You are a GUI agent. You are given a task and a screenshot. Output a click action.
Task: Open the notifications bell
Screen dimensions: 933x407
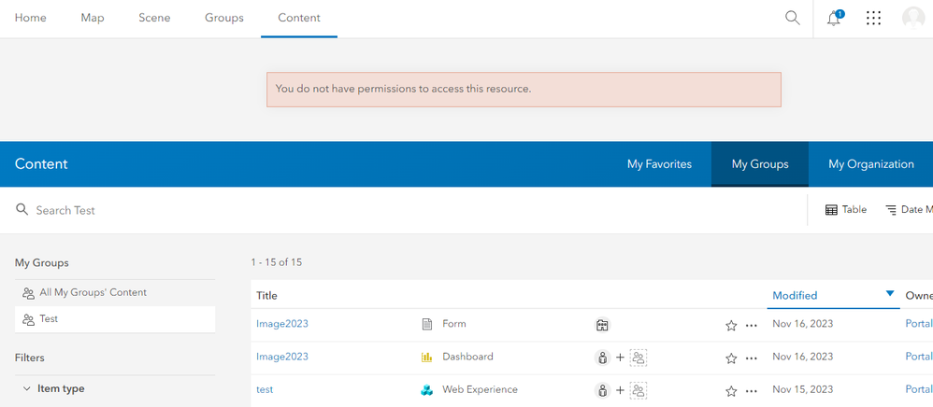[x=833, y=18]
